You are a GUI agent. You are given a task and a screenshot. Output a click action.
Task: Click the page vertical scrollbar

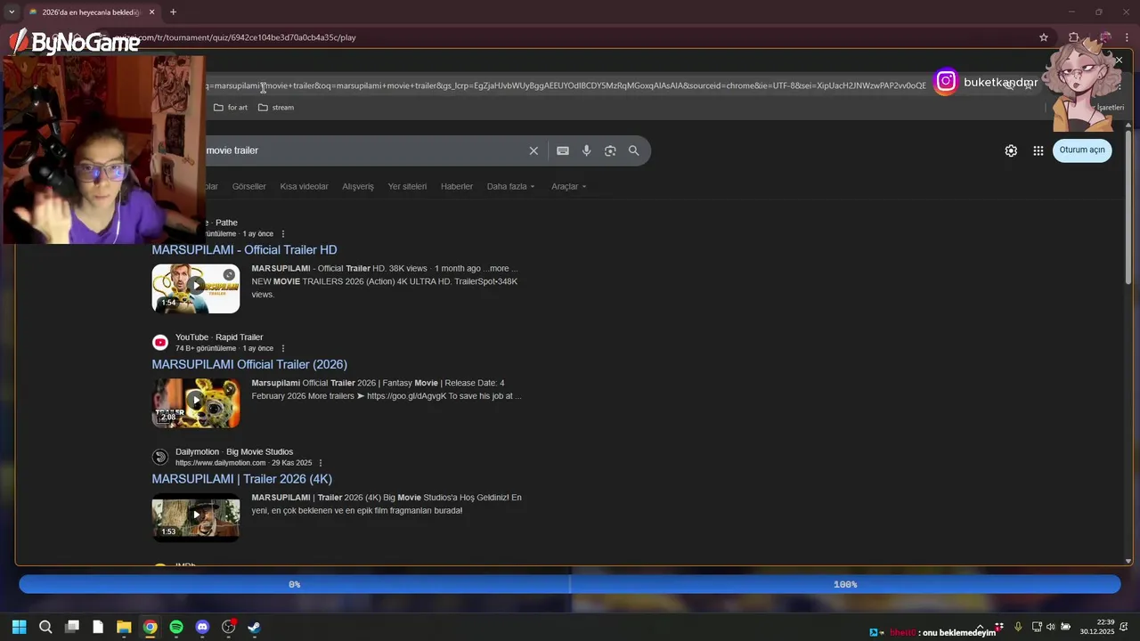[1128, 209]
